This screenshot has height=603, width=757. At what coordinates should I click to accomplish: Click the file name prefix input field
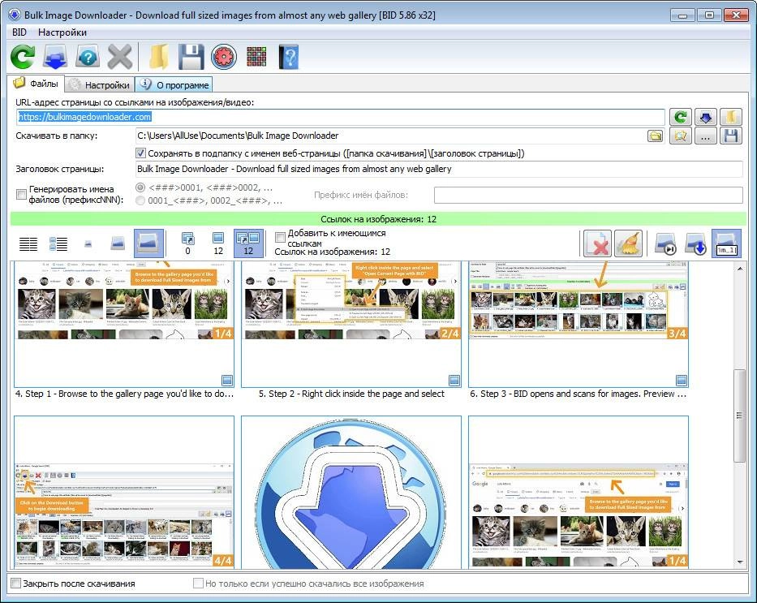click(x=588, y=195)
